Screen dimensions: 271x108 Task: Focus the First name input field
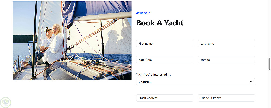pos(165,44)
